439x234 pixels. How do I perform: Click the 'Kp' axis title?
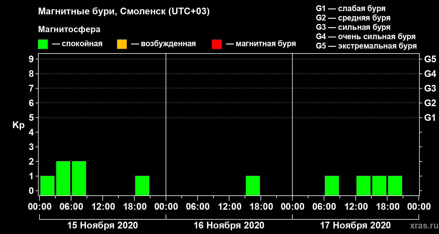click(x=18, y=125)
